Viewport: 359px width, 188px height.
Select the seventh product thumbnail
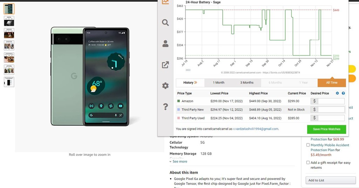pos(9,82)
